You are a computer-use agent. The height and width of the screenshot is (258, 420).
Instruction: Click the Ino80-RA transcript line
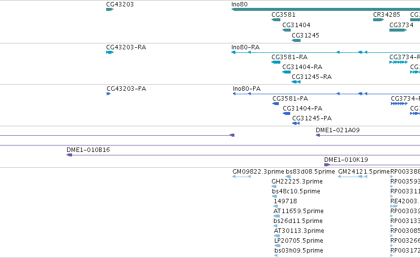click(x=325, y=52)
